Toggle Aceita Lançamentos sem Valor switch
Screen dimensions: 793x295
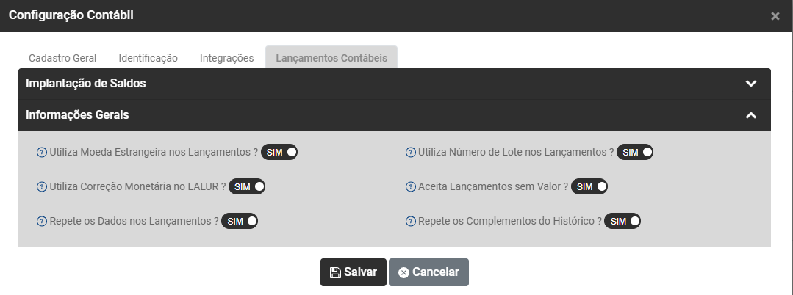[x=589, y=186]
